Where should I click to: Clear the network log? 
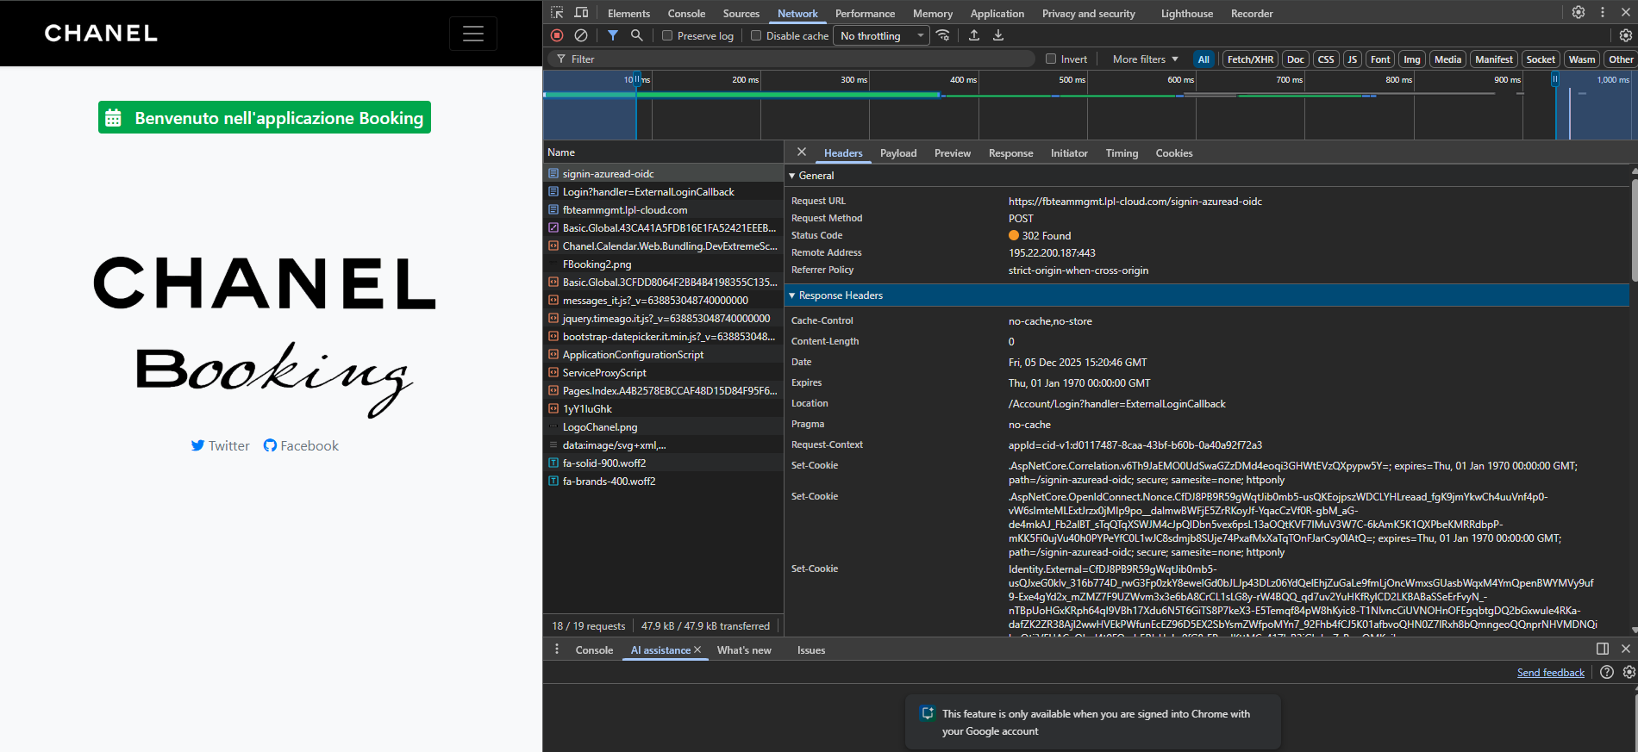point(581,35)
